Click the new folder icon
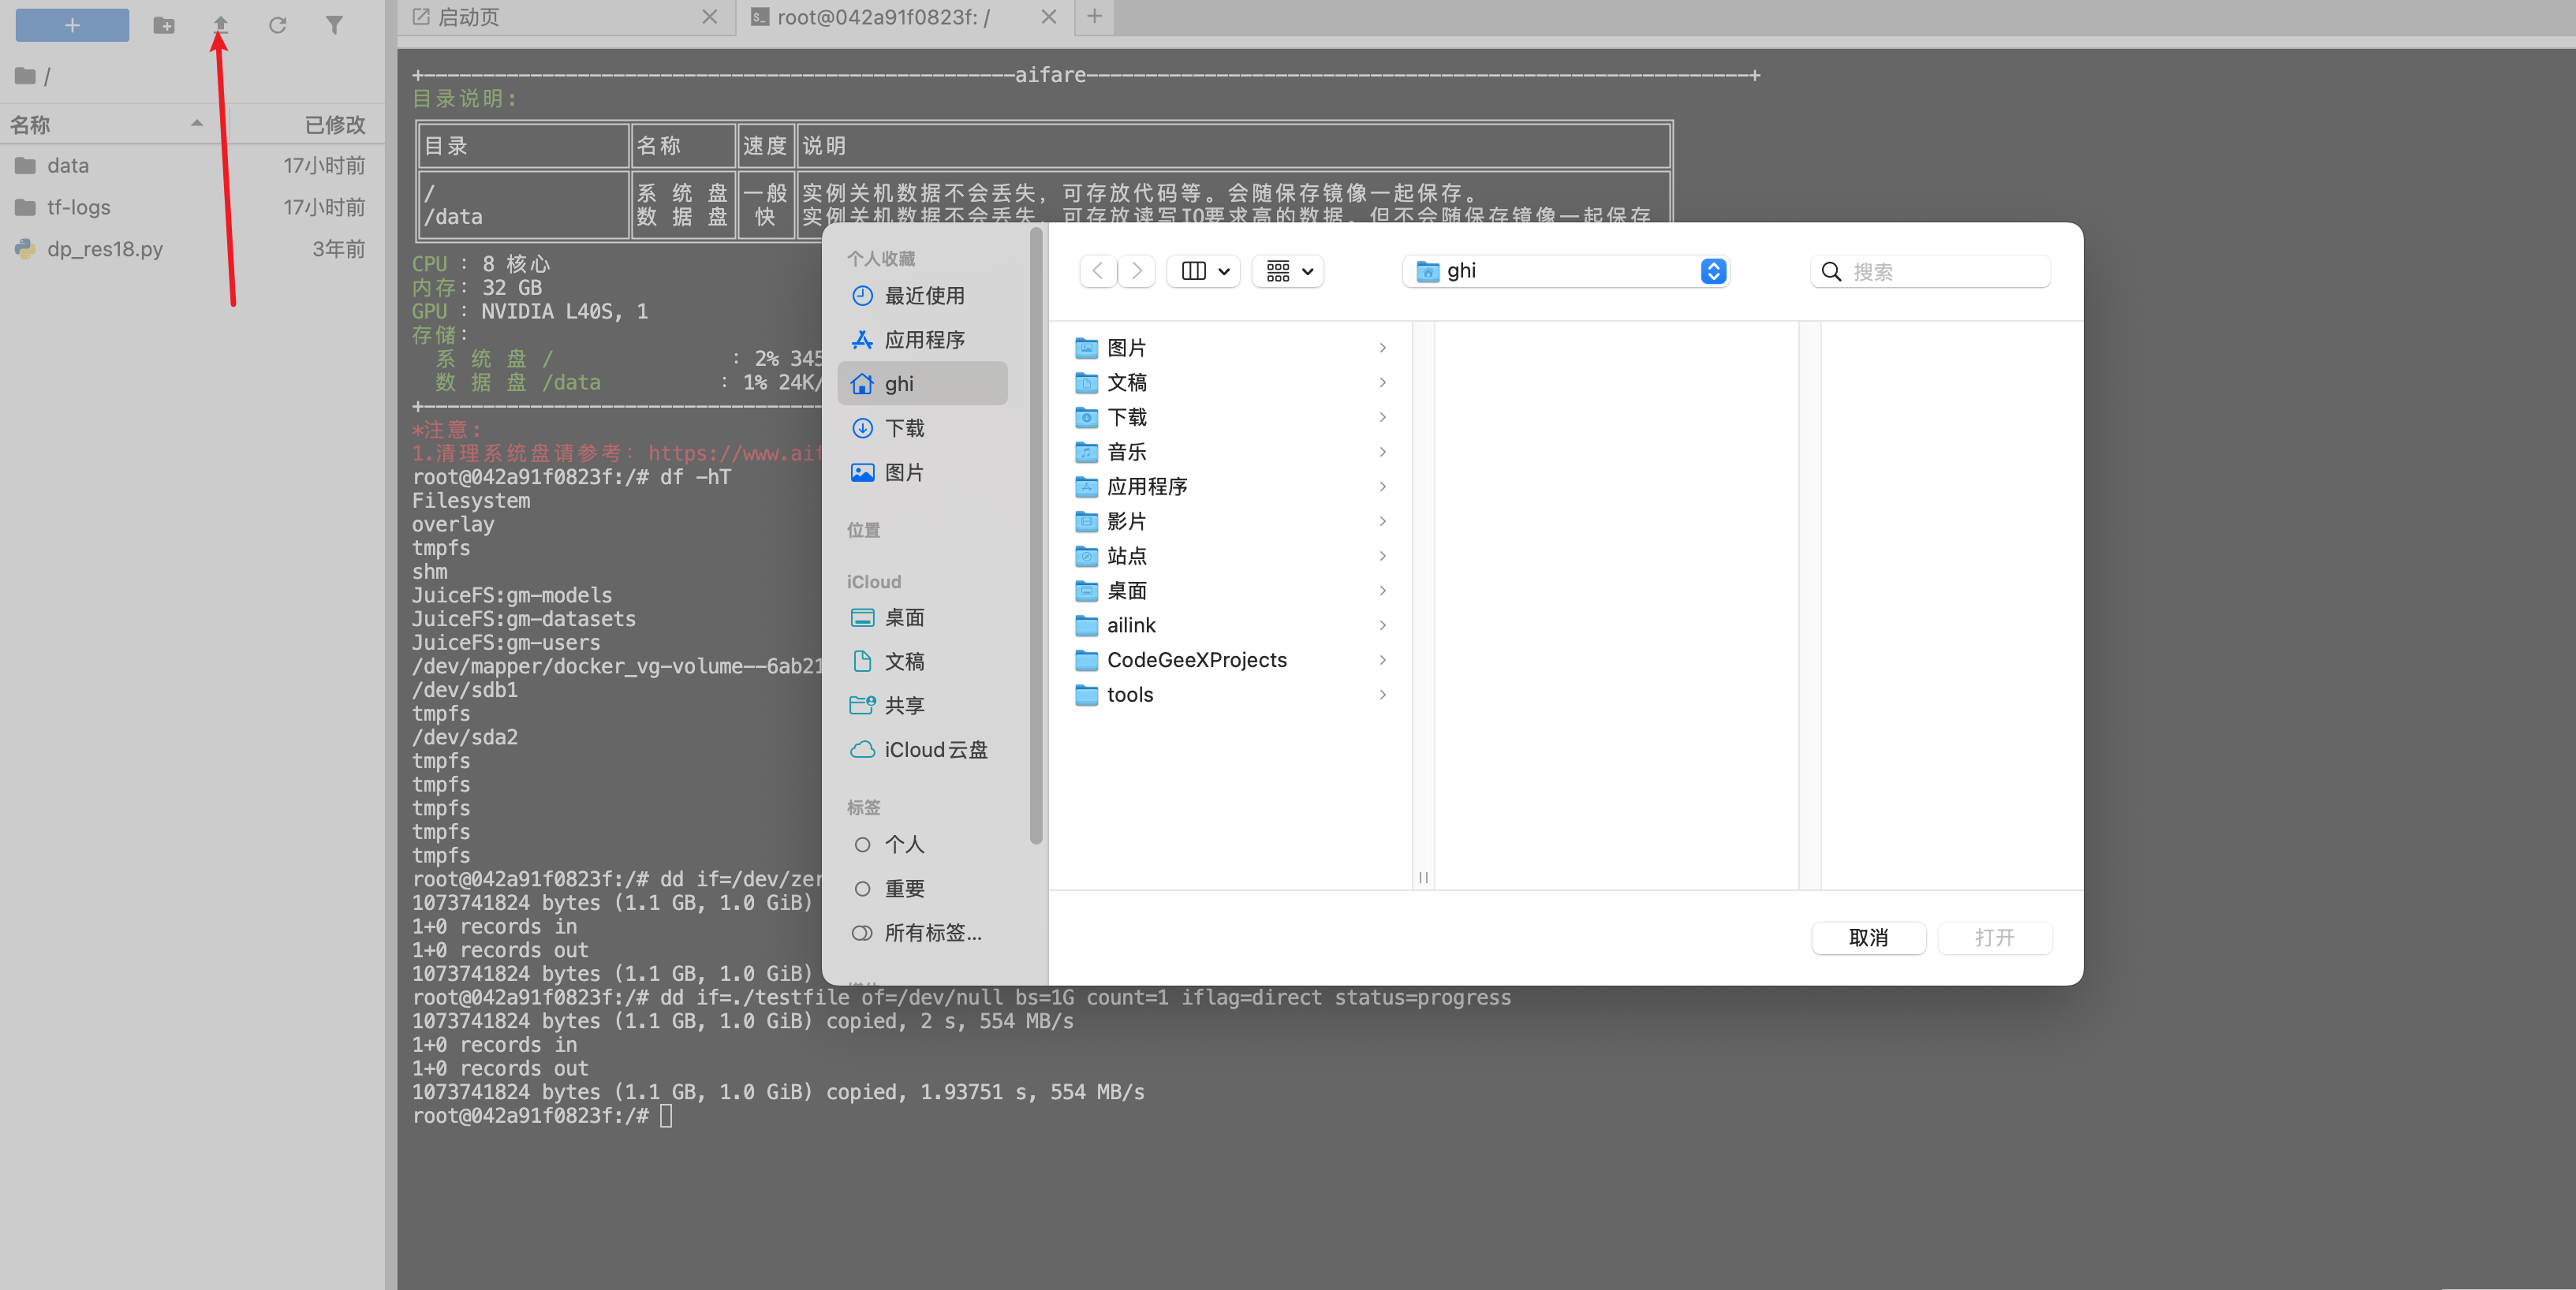Image resolution: width=2576 pixels, height=1290 pixels. click(x=164, y=25)
